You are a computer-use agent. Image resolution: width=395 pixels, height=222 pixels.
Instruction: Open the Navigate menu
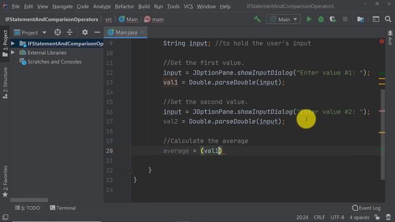[62, 6]
